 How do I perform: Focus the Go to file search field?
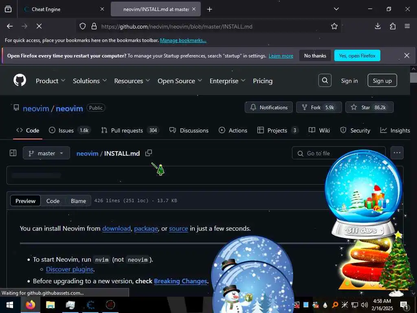point(338,153)
